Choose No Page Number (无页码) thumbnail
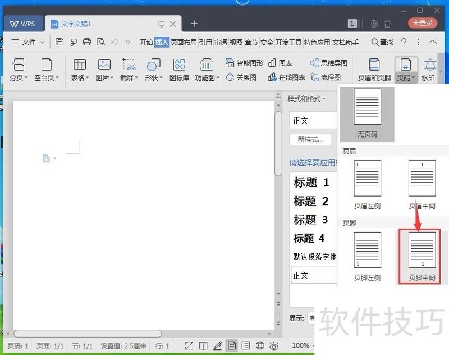This screenshot has height=355, width=449. click(x=367, y=114)
